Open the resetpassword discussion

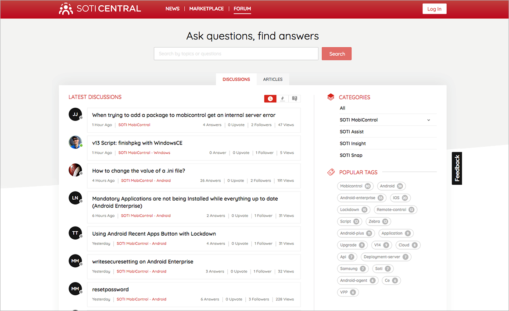click(x=111, y=289)
